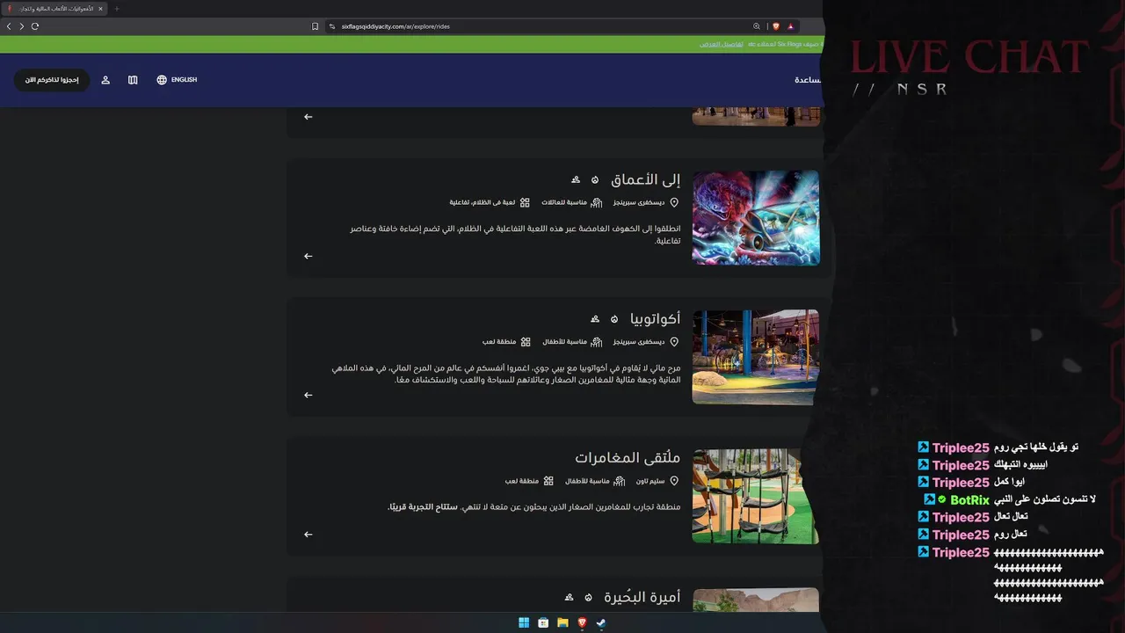The image size is (1125, 633).
Task: Click the globe language icon
Action: click(162, 80)
